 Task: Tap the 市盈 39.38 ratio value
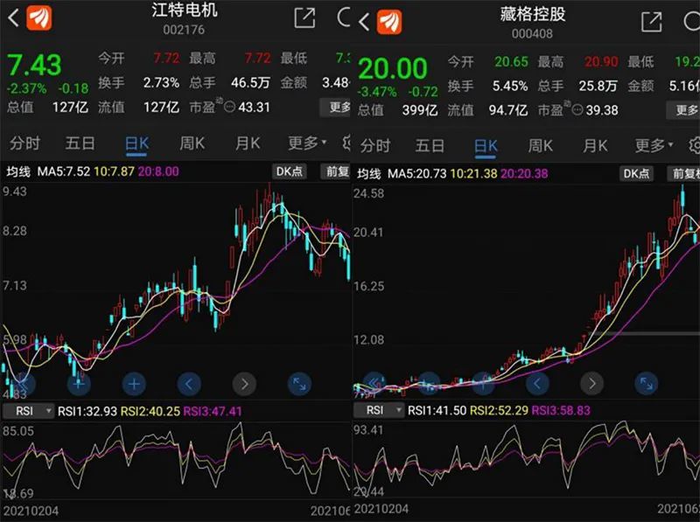602,110
